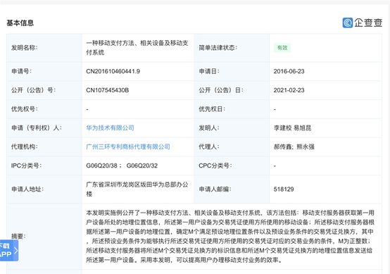Select application number CN201610460441.9
Screen dimensions: 390x274
point(113,71)
